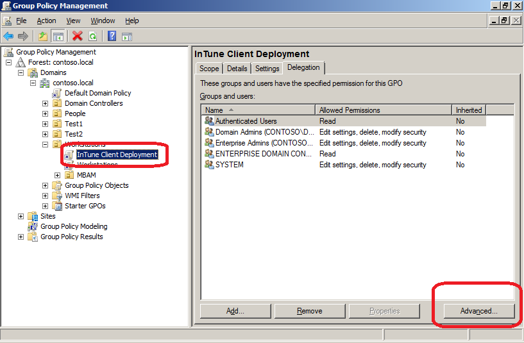Screen dimensions: 524x343
Task: Click the Group Policy Modeling icon
Action: [x=33, y=226]
